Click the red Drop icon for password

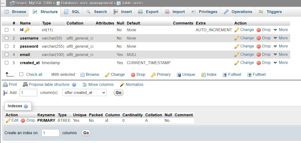pos(259,46)
